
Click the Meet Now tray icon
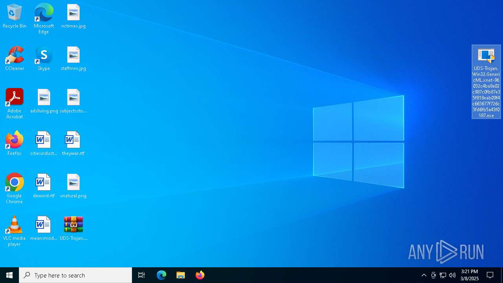[433, 275]
